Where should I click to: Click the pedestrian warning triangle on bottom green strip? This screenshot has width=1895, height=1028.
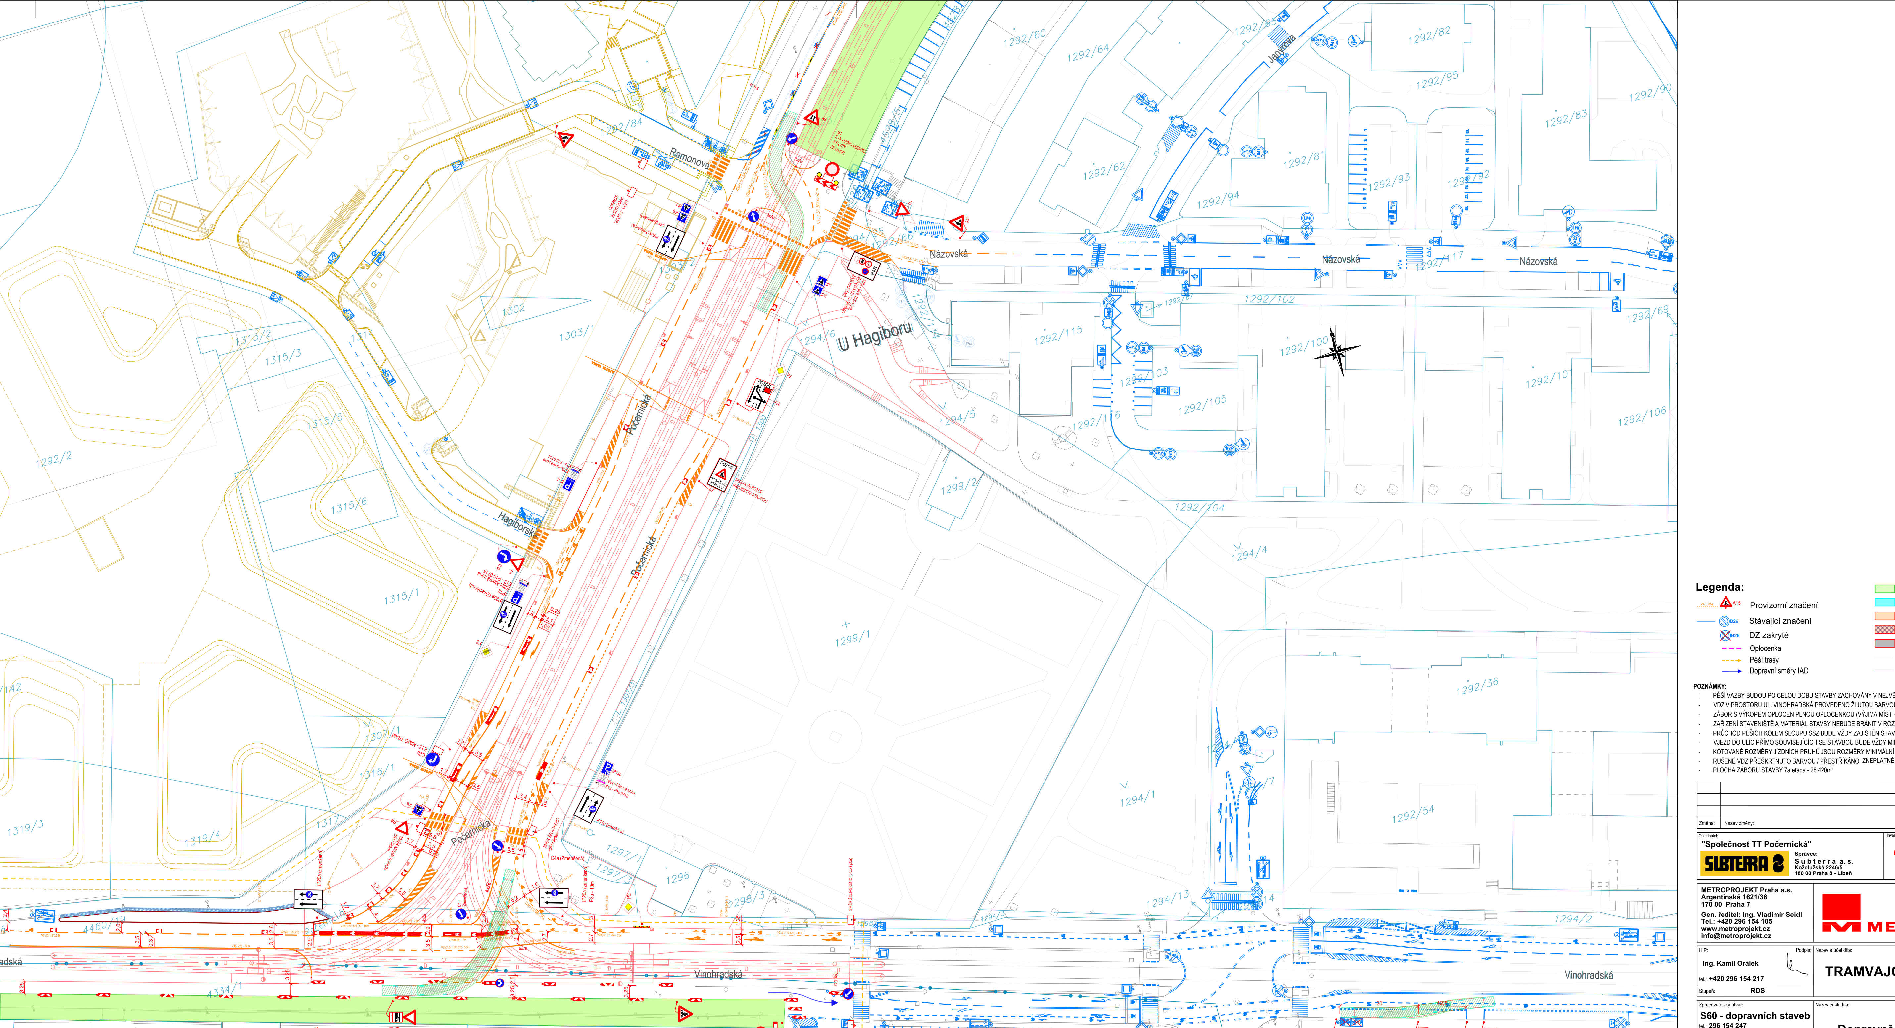(x=684, y=1015)
